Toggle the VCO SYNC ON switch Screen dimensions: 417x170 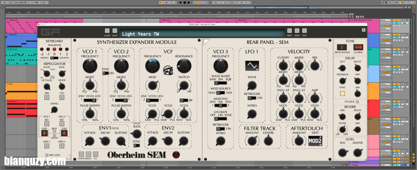(x=105, y=73)
